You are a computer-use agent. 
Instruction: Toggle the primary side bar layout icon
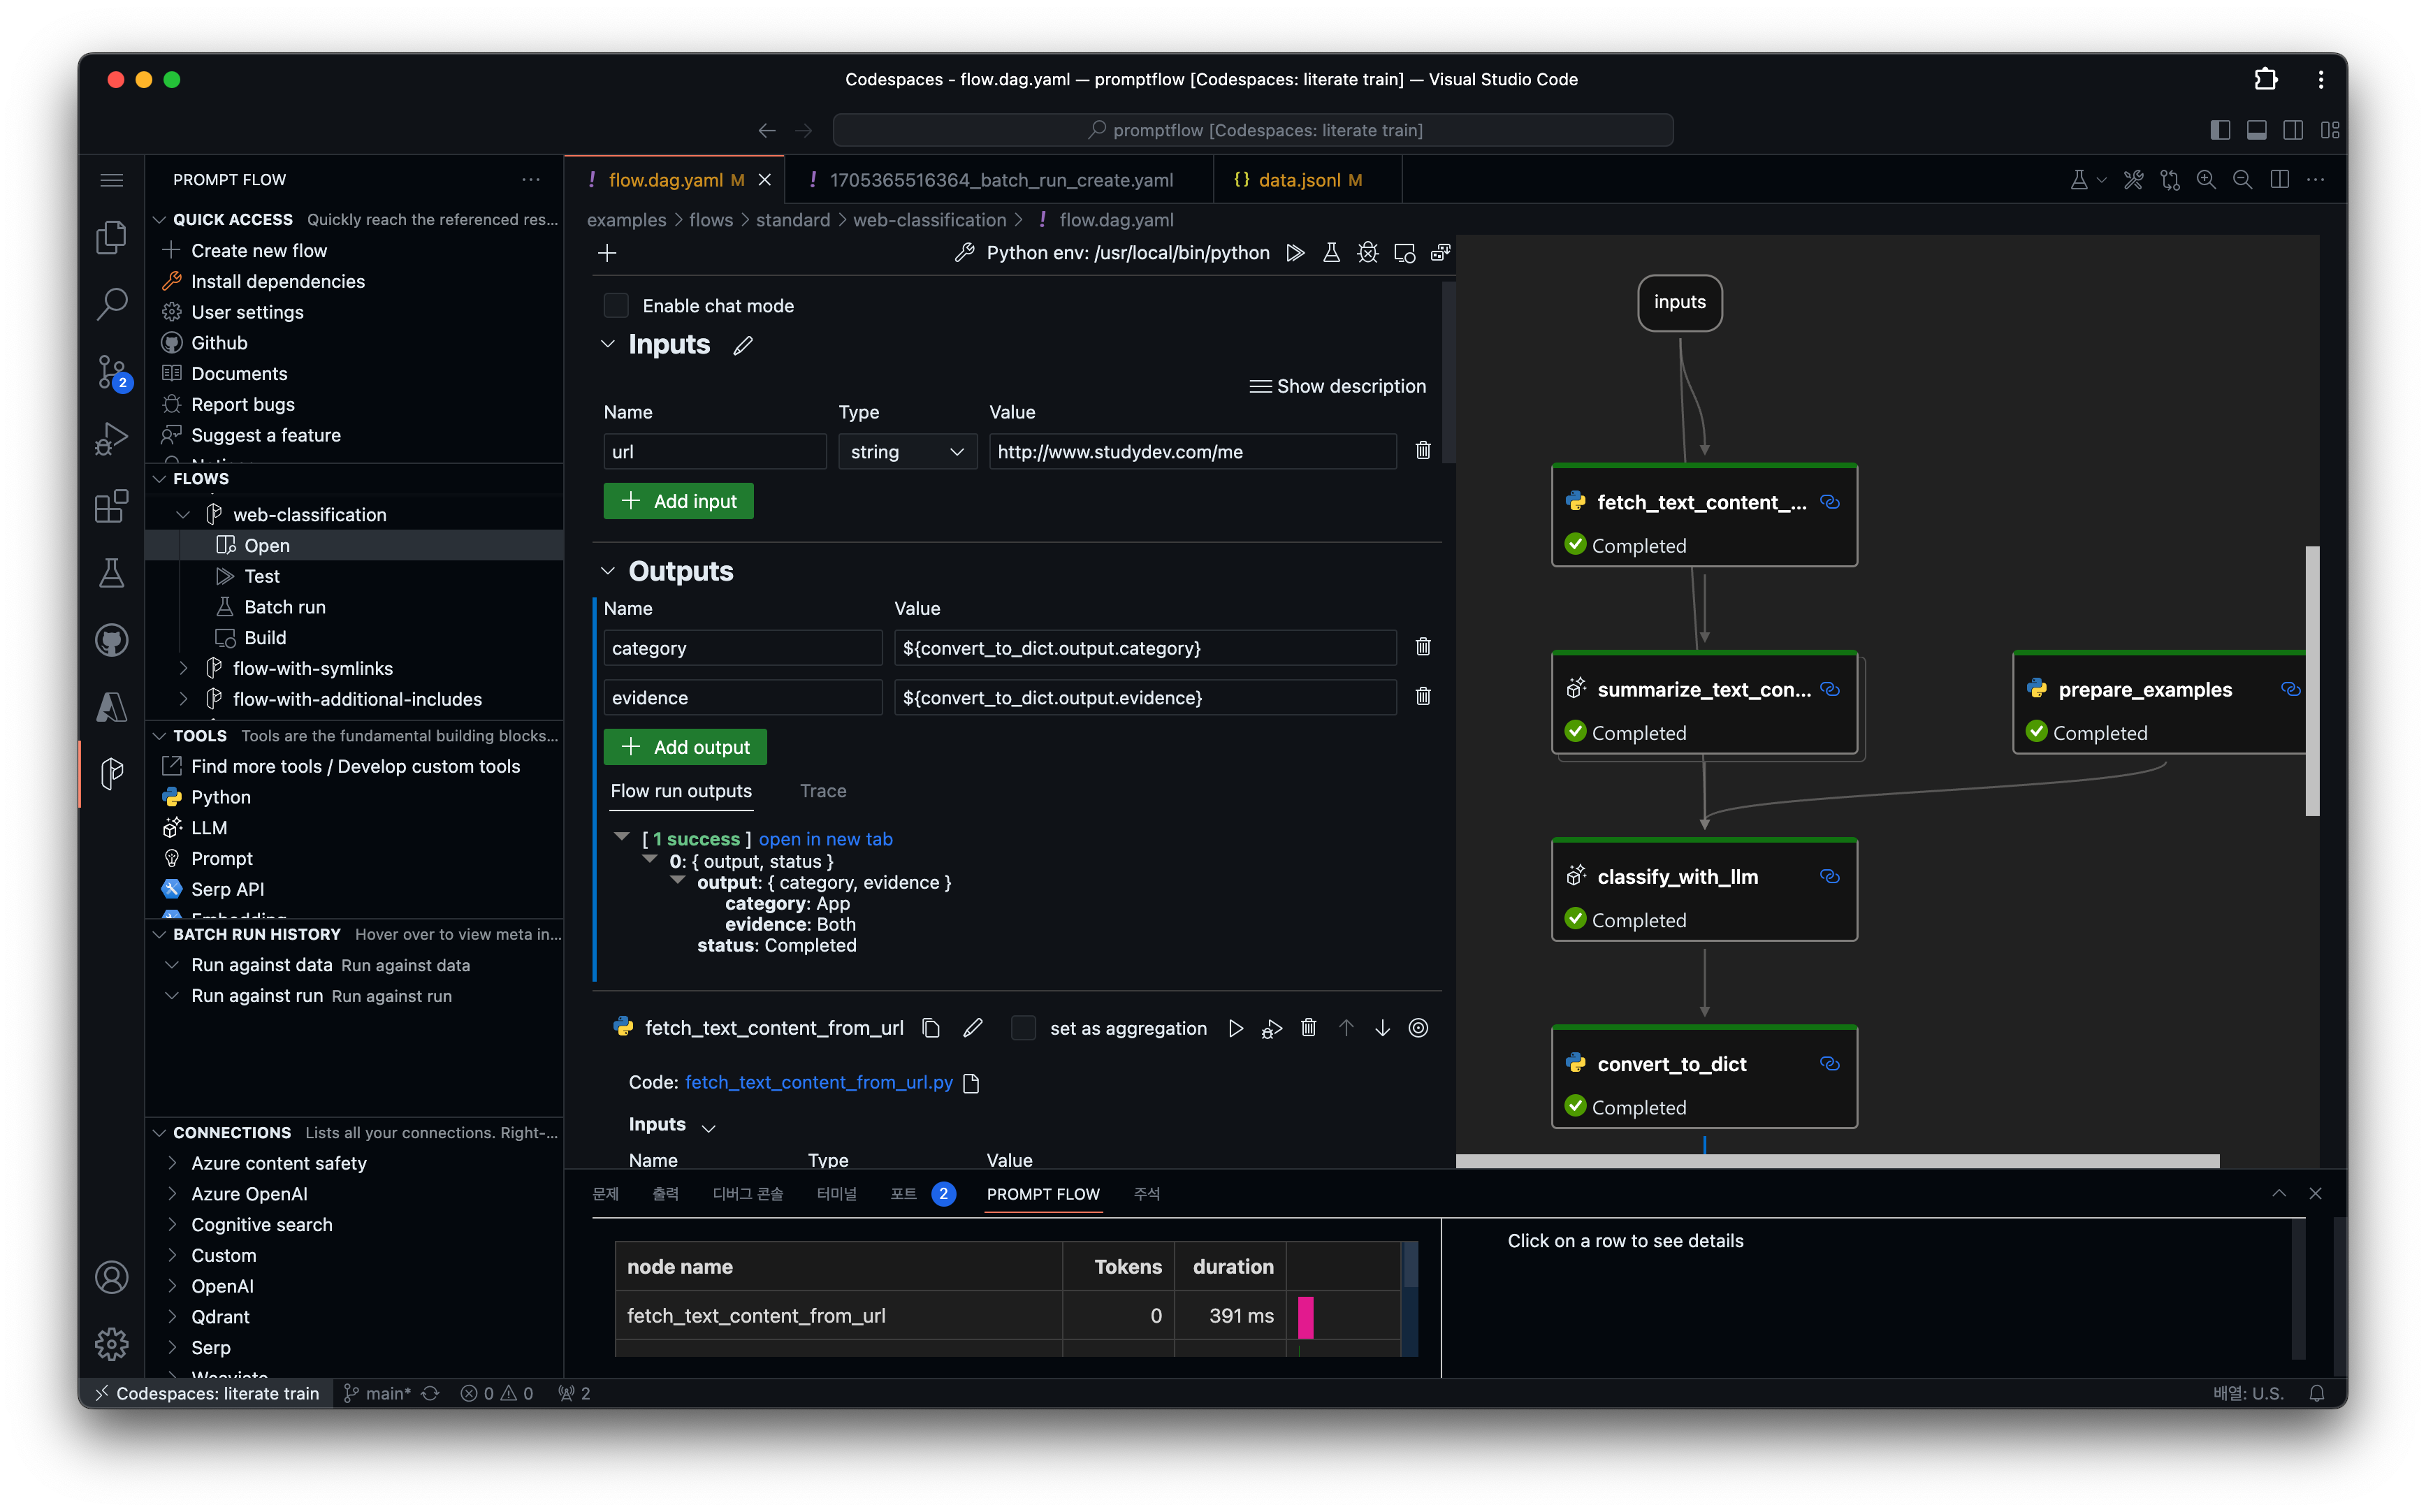click(x=2220, y=130)
